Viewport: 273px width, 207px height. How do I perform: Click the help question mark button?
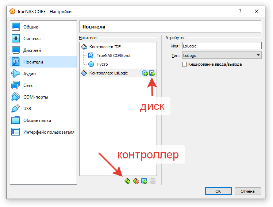[x=240, y=11]
